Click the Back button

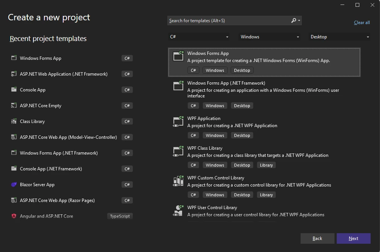click(x=317, y=238)
